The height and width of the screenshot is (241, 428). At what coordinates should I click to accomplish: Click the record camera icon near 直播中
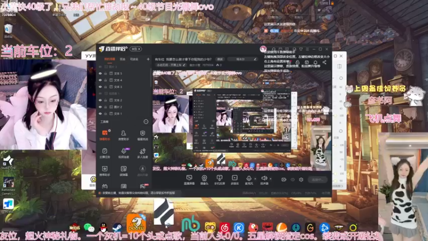(x=284, y=179)
